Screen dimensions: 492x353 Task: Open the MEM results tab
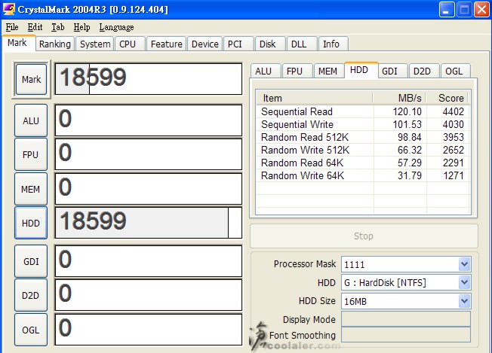(328, 71)
